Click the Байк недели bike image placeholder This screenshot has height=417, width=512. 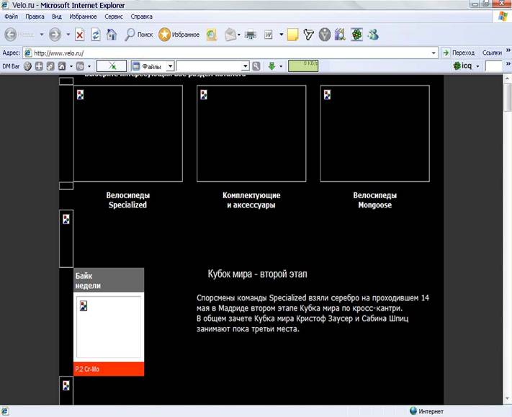tap(109, 327)
